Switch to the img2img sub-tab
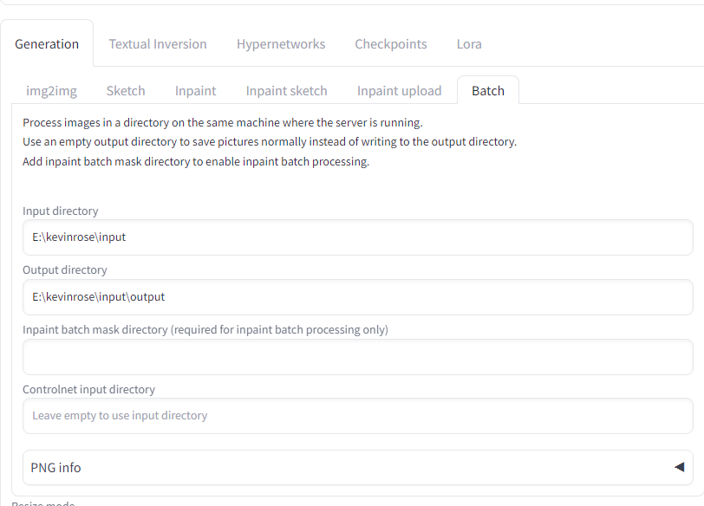The width and height of the screenshot is (704, 506). click(x=51, y=91)
